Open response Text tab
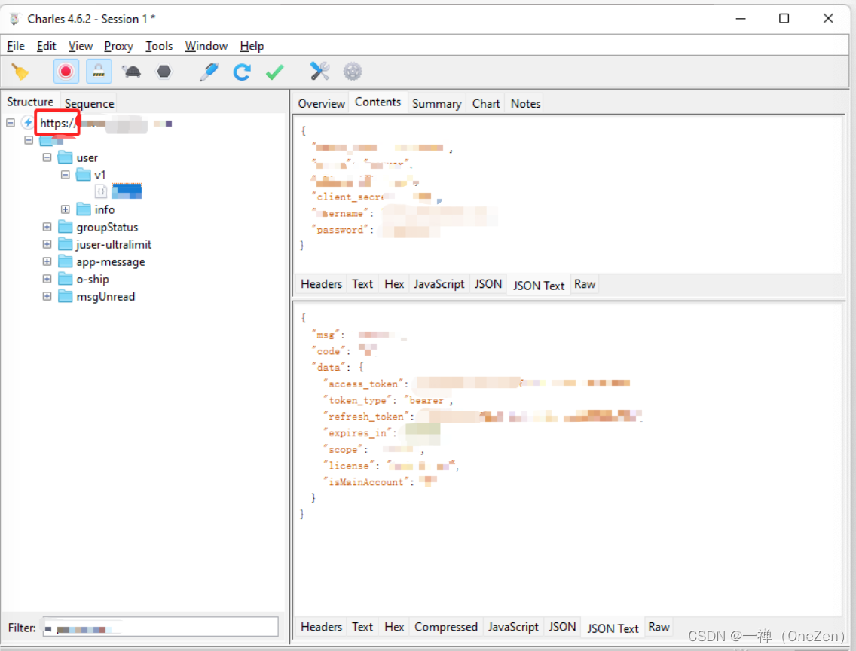The image size is (856, 651). (362, 627)
